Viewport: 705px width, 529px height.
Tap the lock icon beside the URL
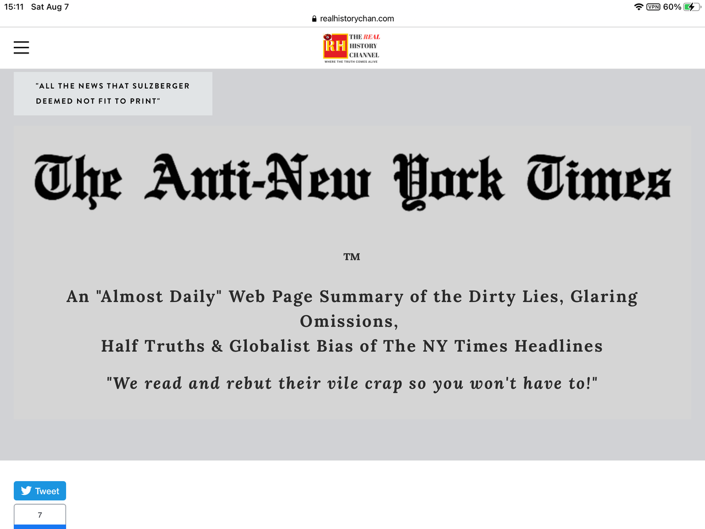314,19
